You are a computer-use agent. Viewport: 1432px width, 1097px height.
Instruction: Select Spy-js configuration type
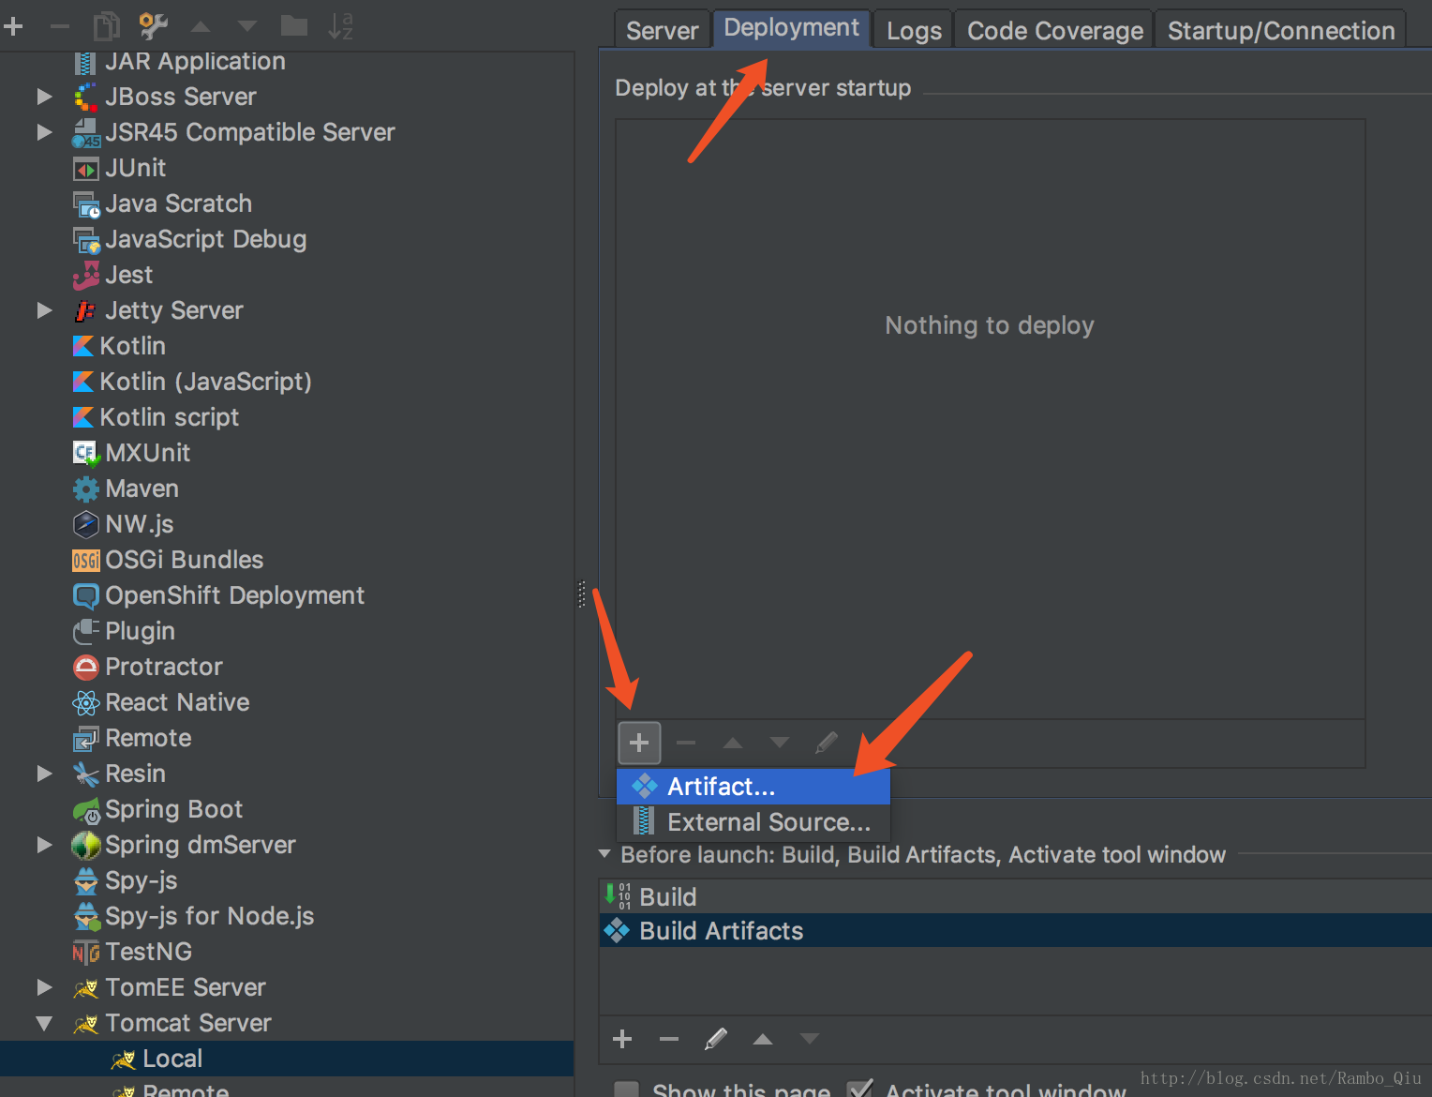[x=287, y=880]
